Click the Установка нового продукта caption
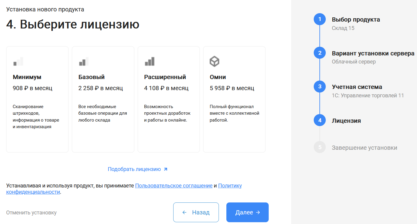The width and height of the screenshot is (417, 224). [x=45, y=9]
